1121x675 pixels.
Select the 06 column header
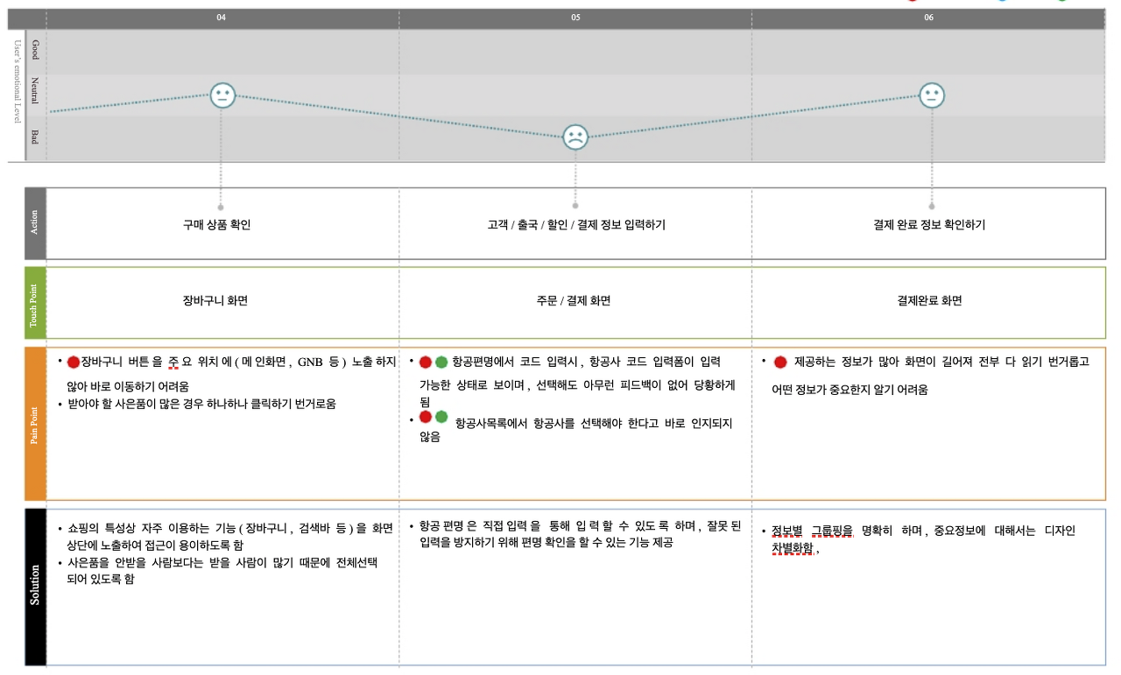[928, 18]
